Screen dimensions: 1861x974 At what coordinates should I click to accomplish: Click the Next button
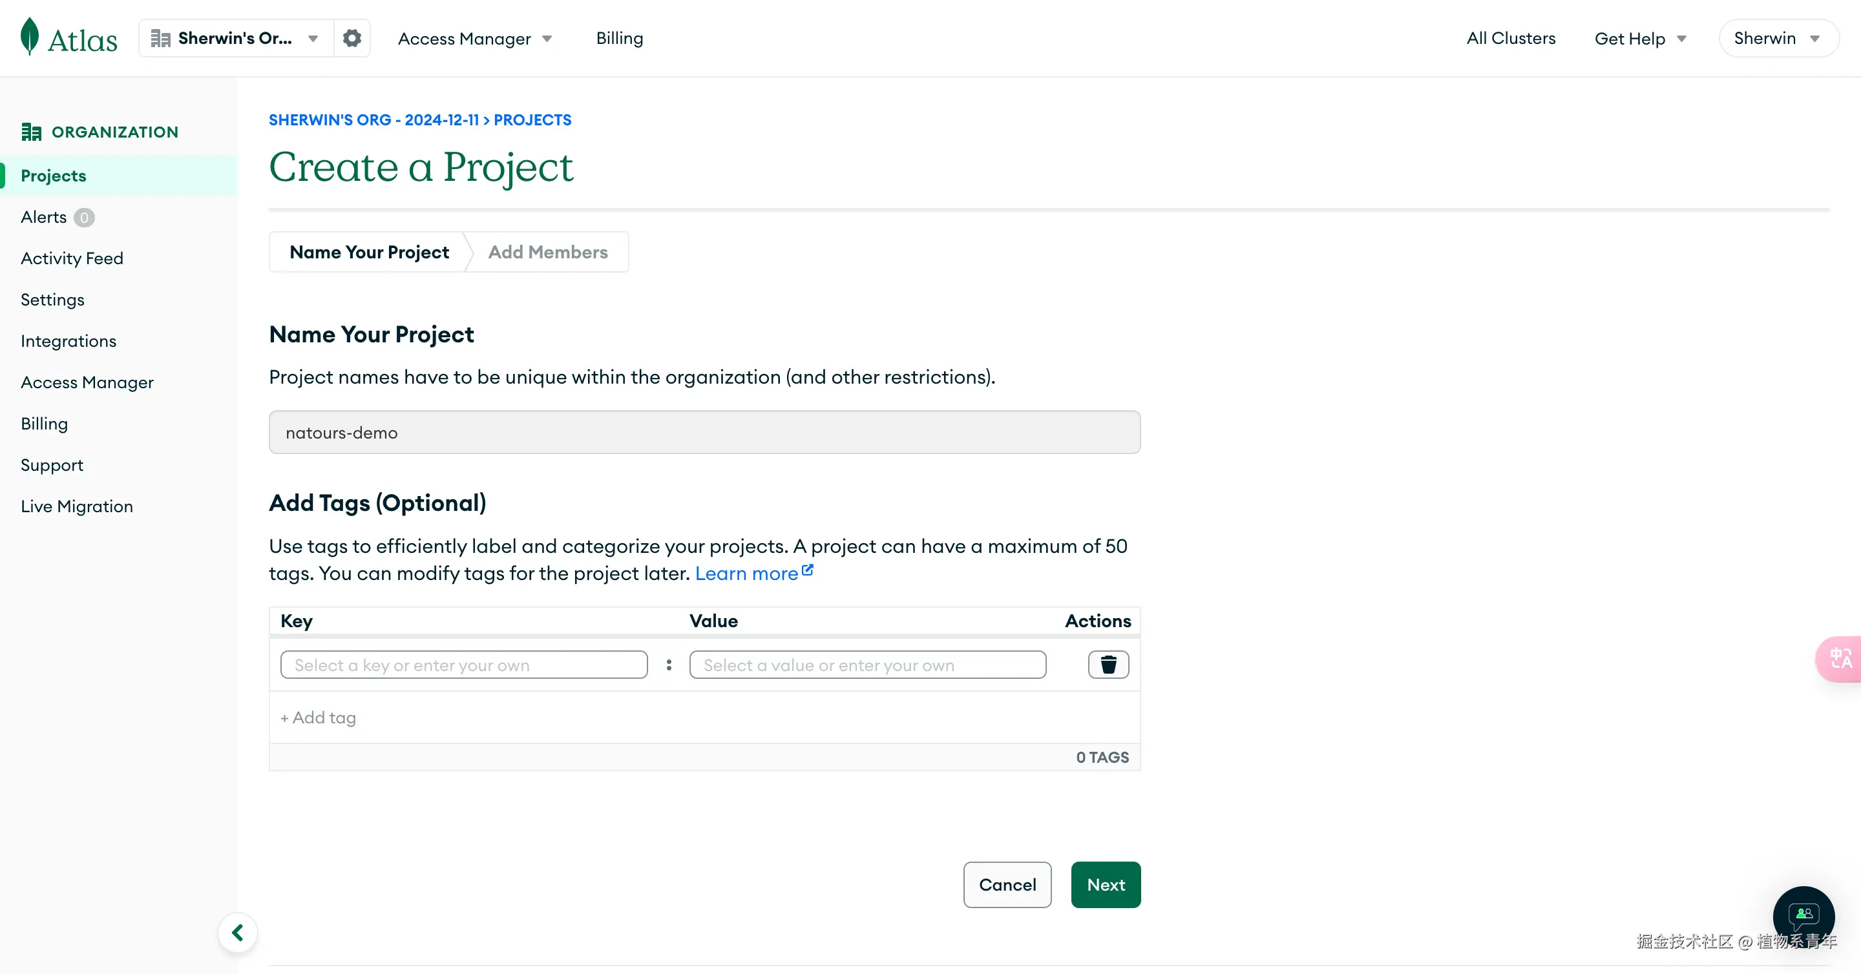[x=1106, y=884]
